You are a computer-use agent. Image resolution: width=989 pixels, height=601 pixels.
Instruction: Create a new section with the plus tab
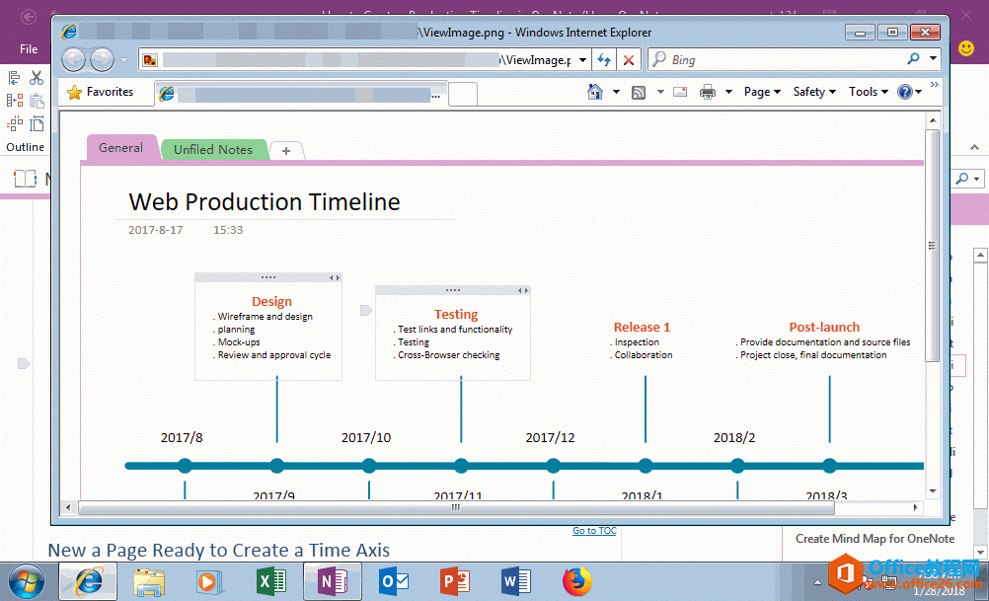285,151
